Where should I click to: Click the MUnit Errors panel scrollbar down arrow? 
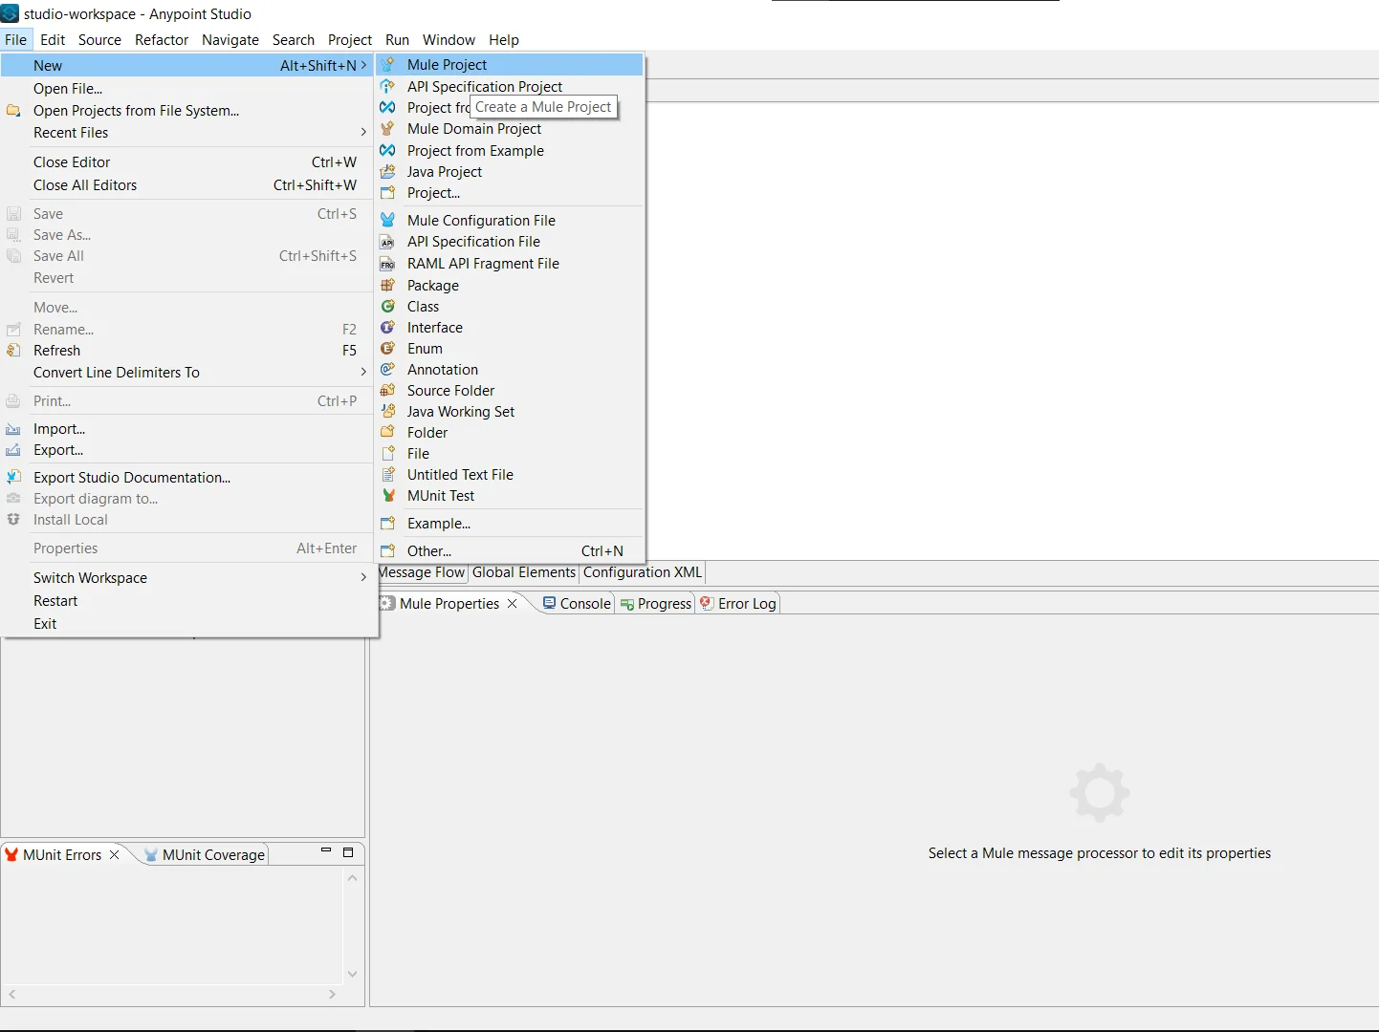(353, 973)
